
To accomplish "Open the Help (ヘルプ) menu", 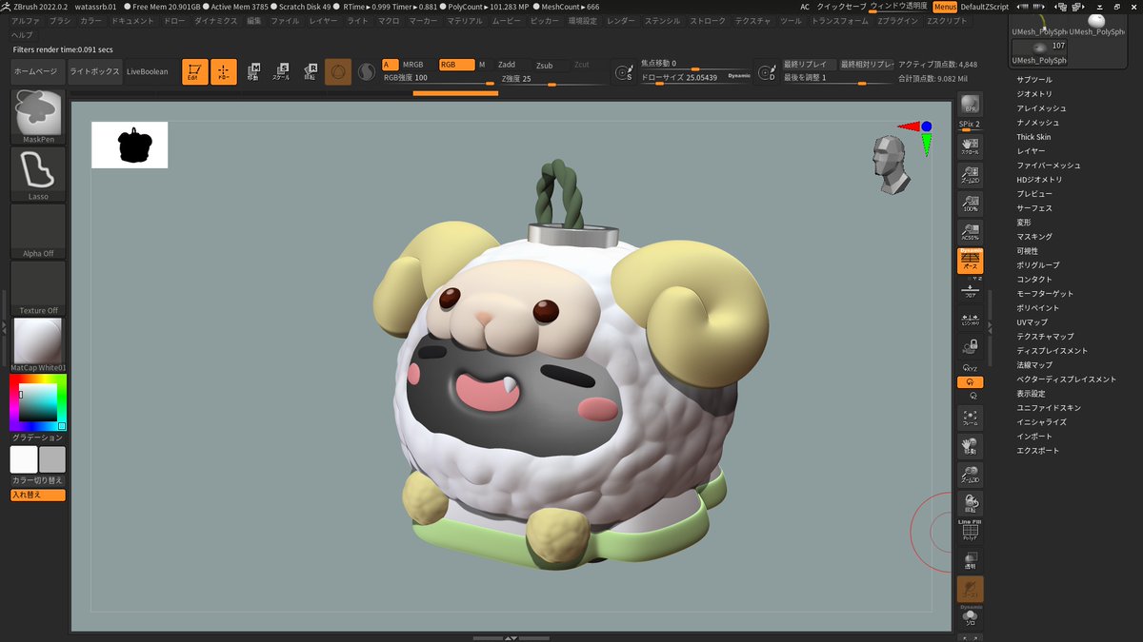I will click(21, 34).
